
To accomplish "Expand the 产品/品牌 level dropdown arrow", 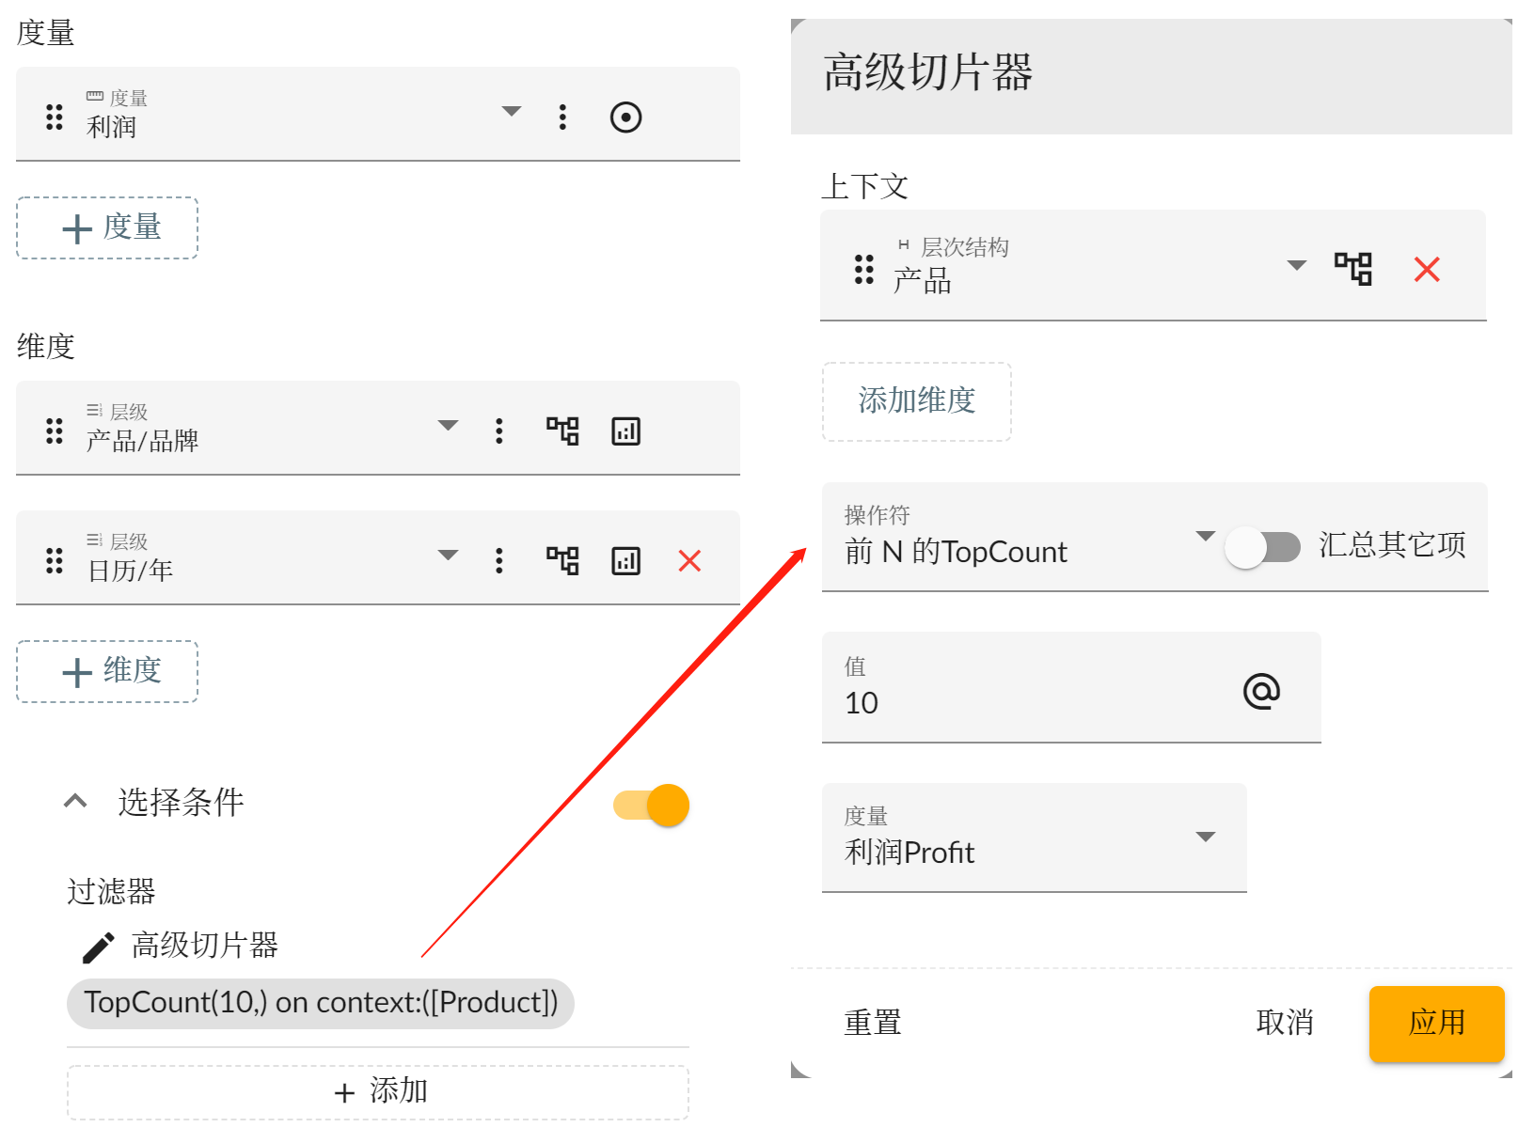I will pyautogui.click(x=449, y=426).
